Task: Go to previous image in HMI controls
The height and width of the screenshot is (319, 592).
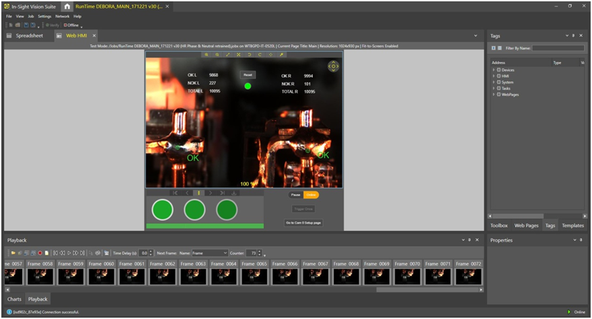Action: [x=187, y=193]
